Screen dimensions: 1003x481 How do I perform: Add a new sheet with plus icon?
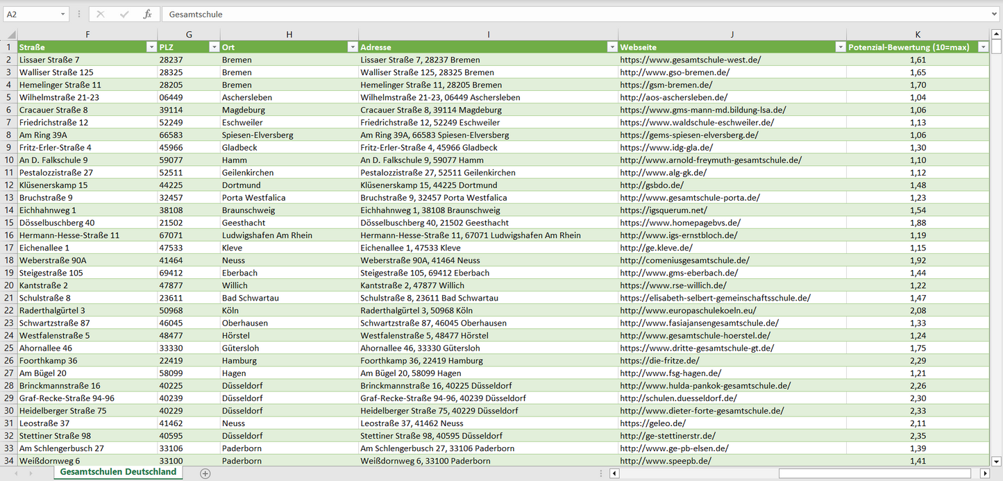[x=205, y=473]
